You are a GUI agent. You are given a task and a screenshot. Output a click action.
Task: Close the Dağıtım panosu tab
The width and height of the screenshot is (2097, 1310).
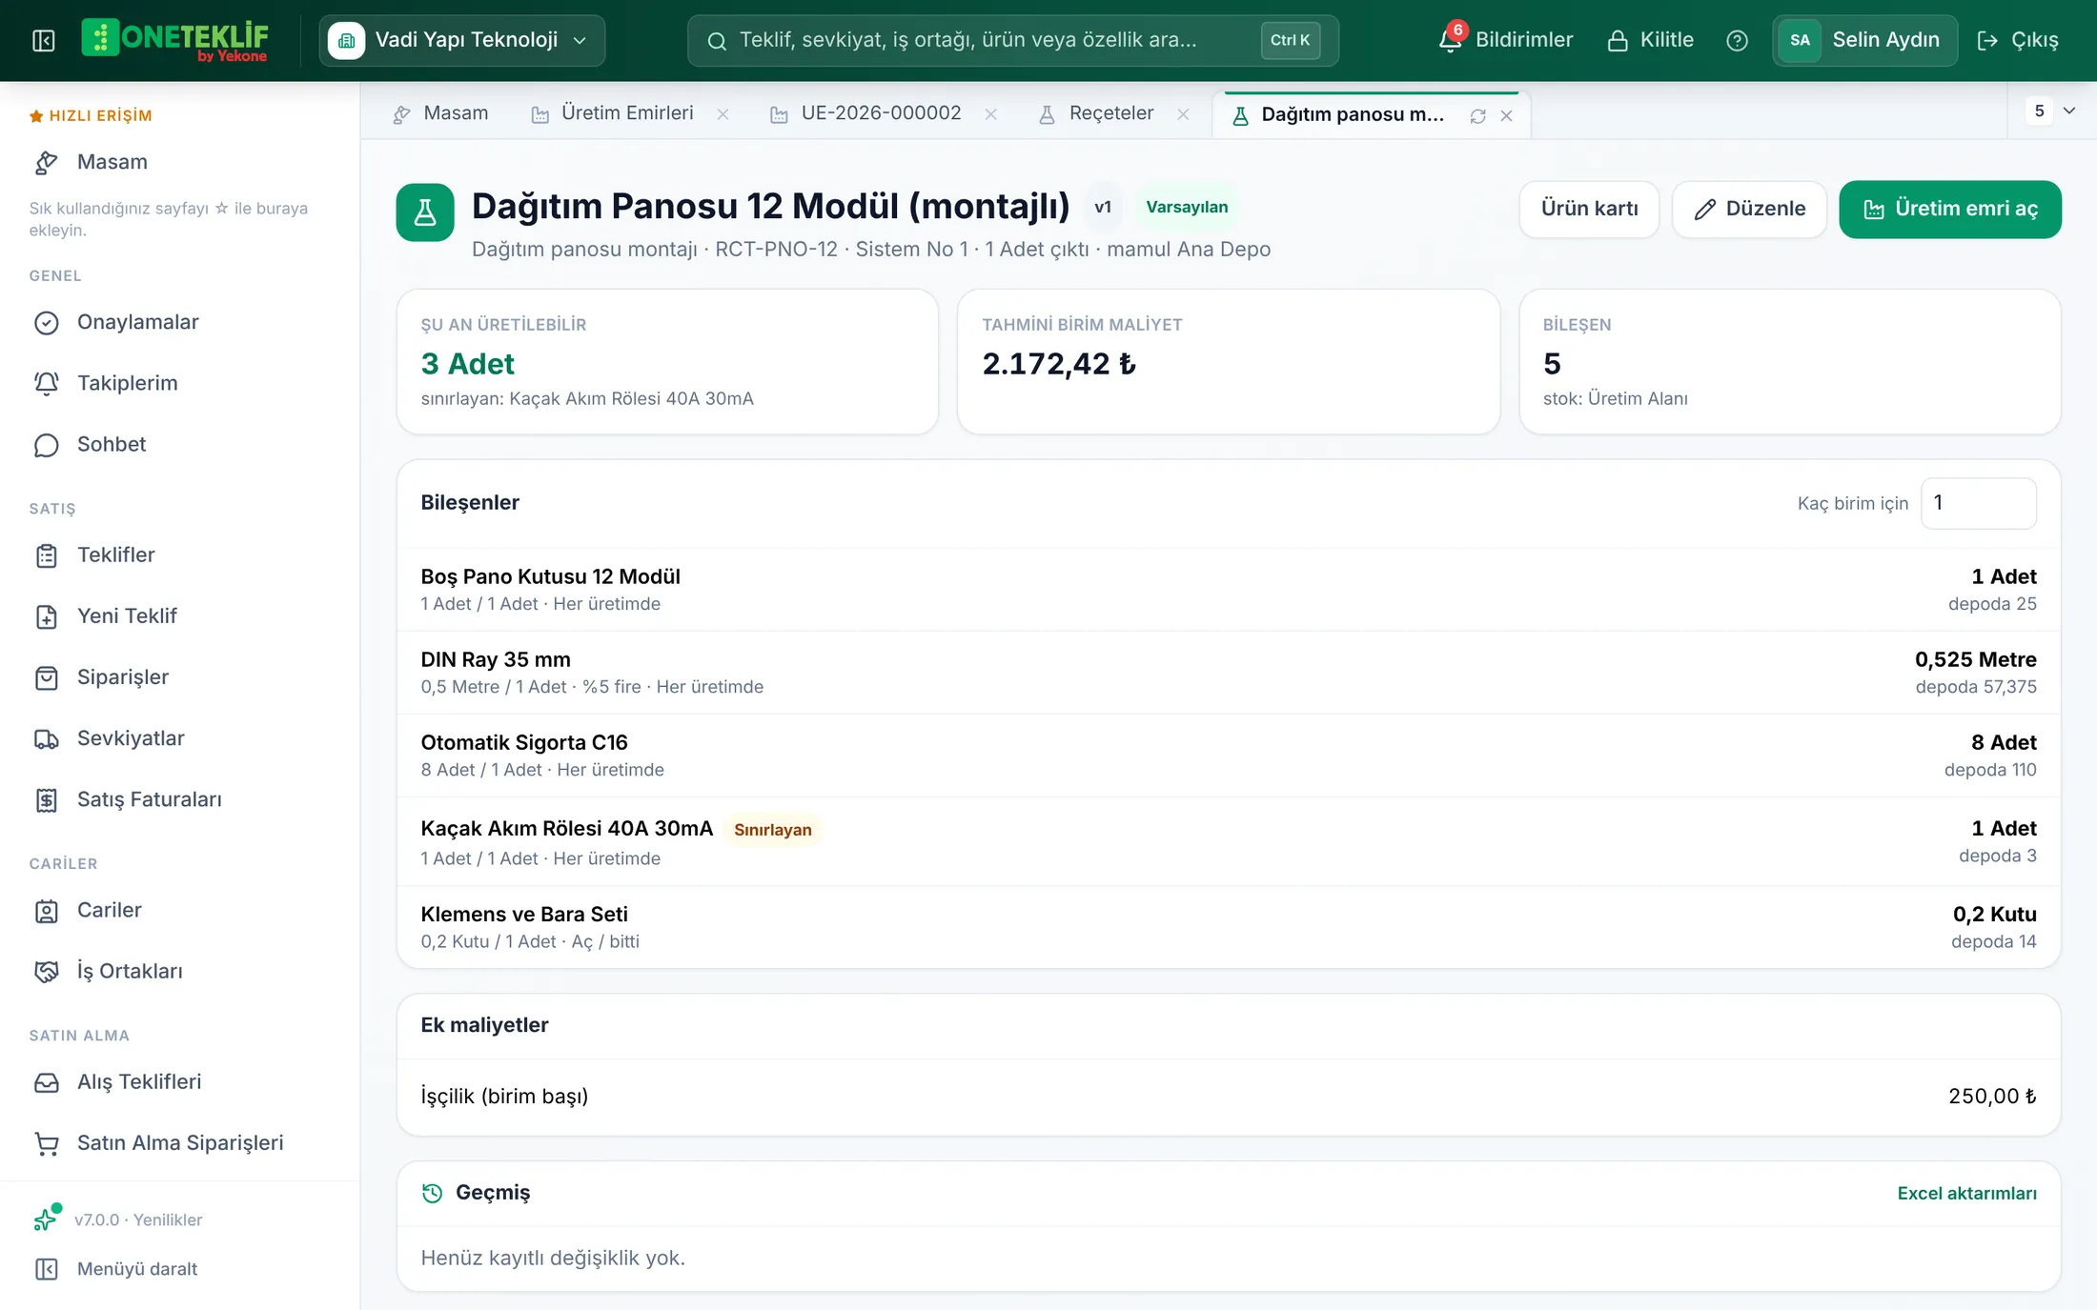click(1506, 116)
